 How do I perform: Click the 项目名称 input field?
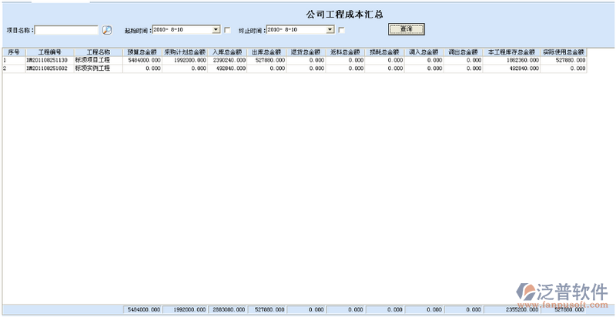(66, 30)
